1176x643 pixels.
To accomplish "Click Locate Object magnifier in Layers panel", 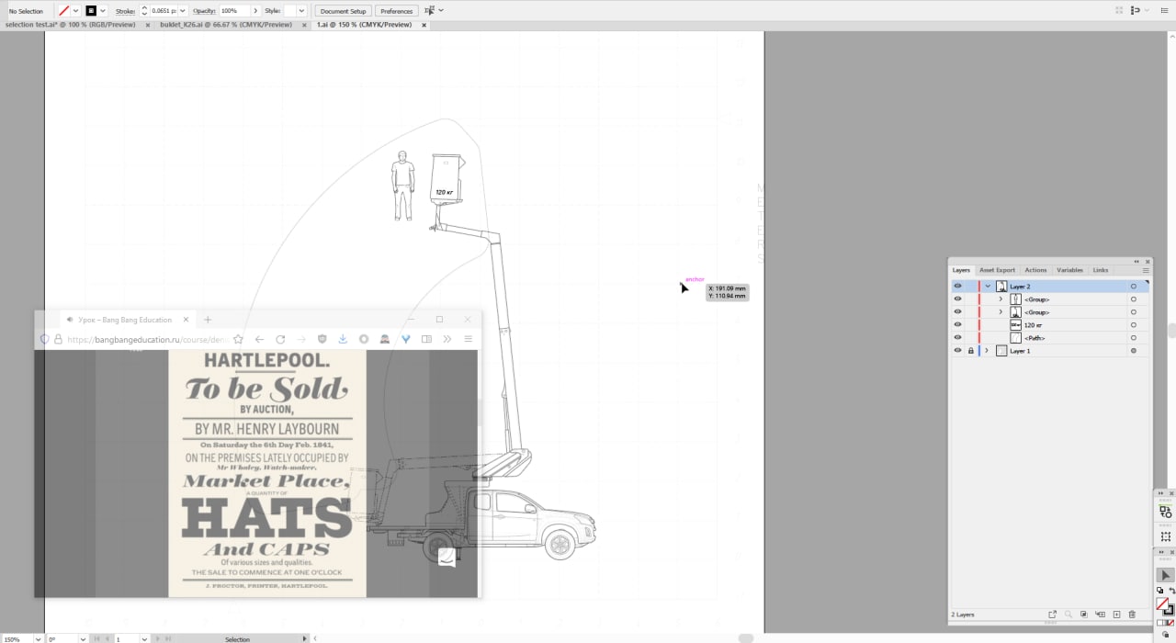I will click(1069, 614).
